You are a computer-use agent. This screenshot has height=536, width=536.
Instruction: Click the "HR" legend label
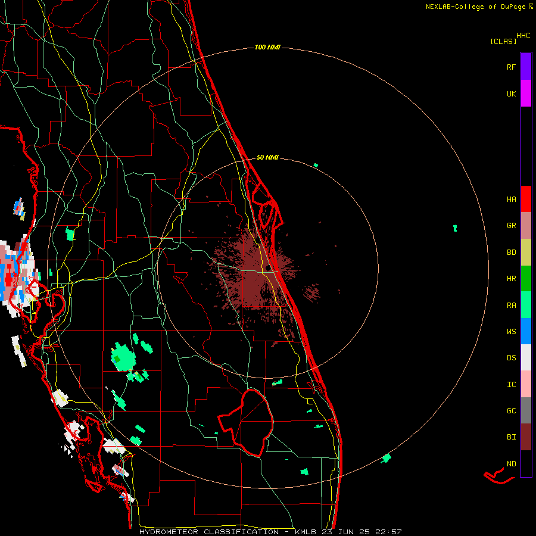coord(511,278)
